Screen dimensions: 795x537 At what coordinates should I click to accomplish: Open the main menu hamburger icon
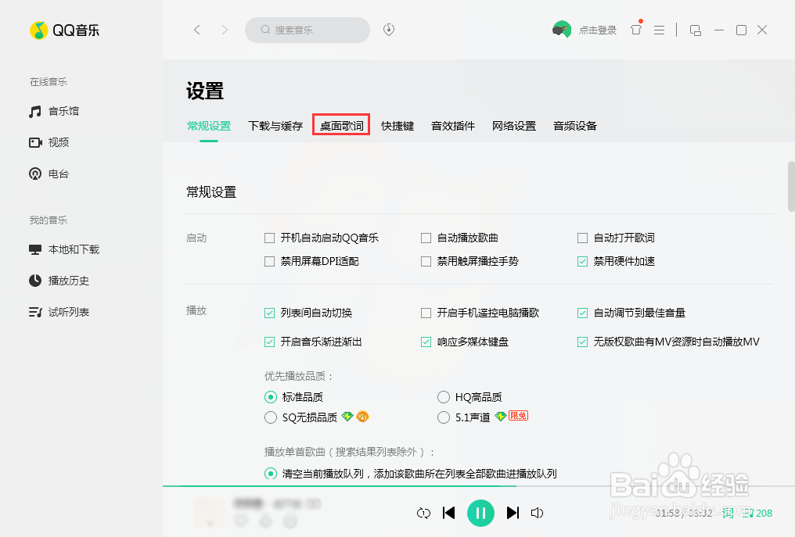[x=660, y=29]
